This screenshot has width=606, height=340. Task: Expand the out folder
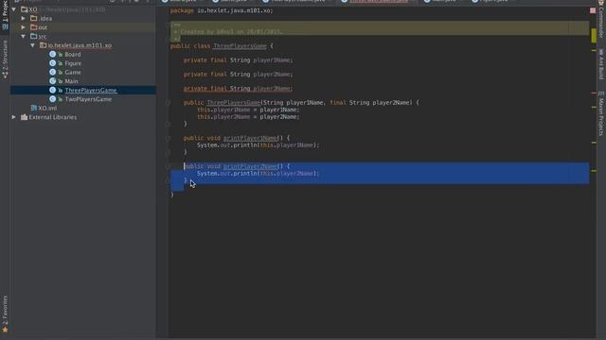click(23, 27)
